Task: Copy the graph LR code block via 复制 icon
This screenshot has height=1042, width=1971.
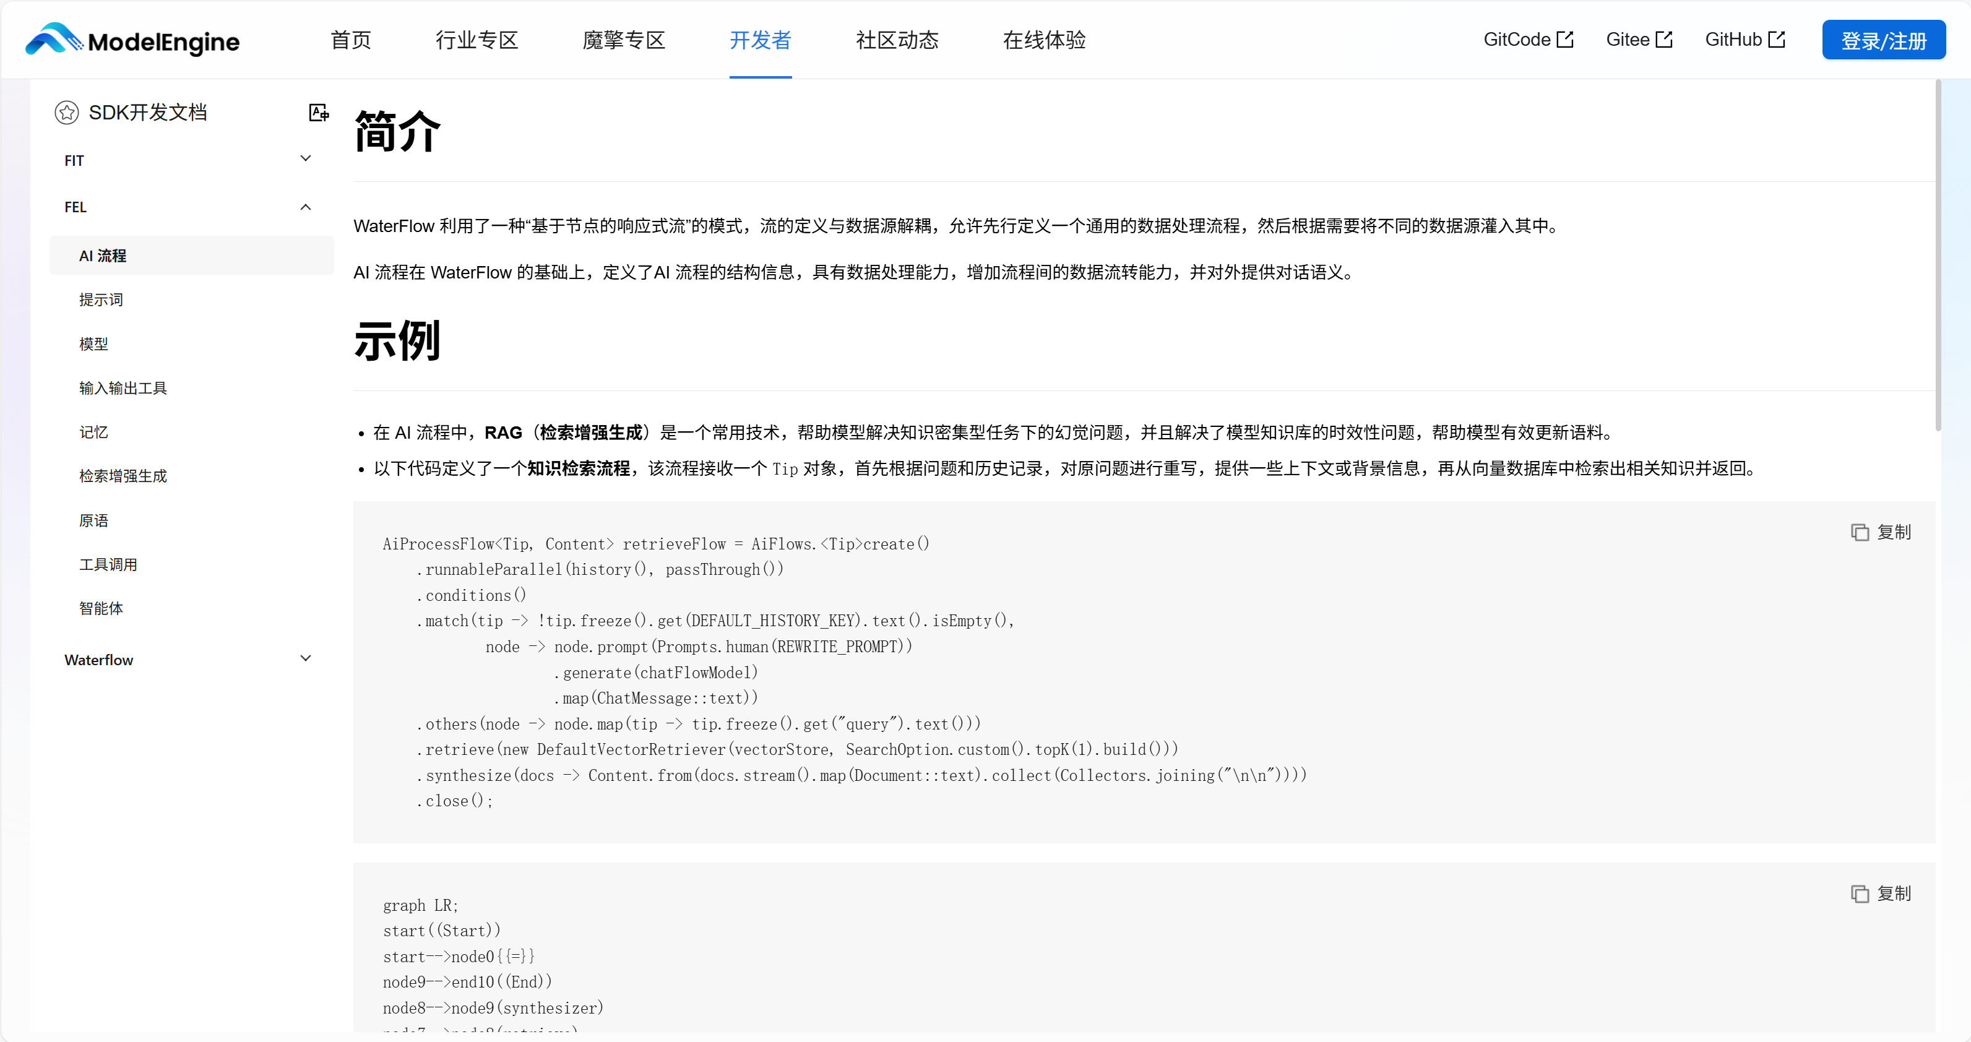Action: (x=1861, y=893)
